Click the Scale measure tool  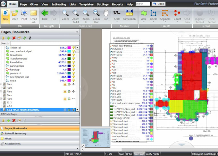(117, 15)
